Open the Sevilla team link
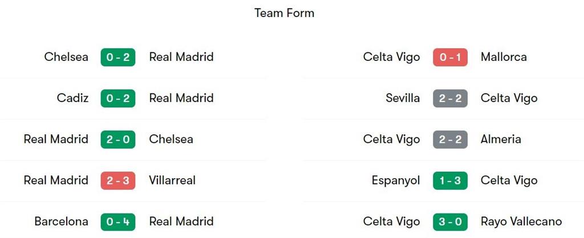 [x=403, y=98]
